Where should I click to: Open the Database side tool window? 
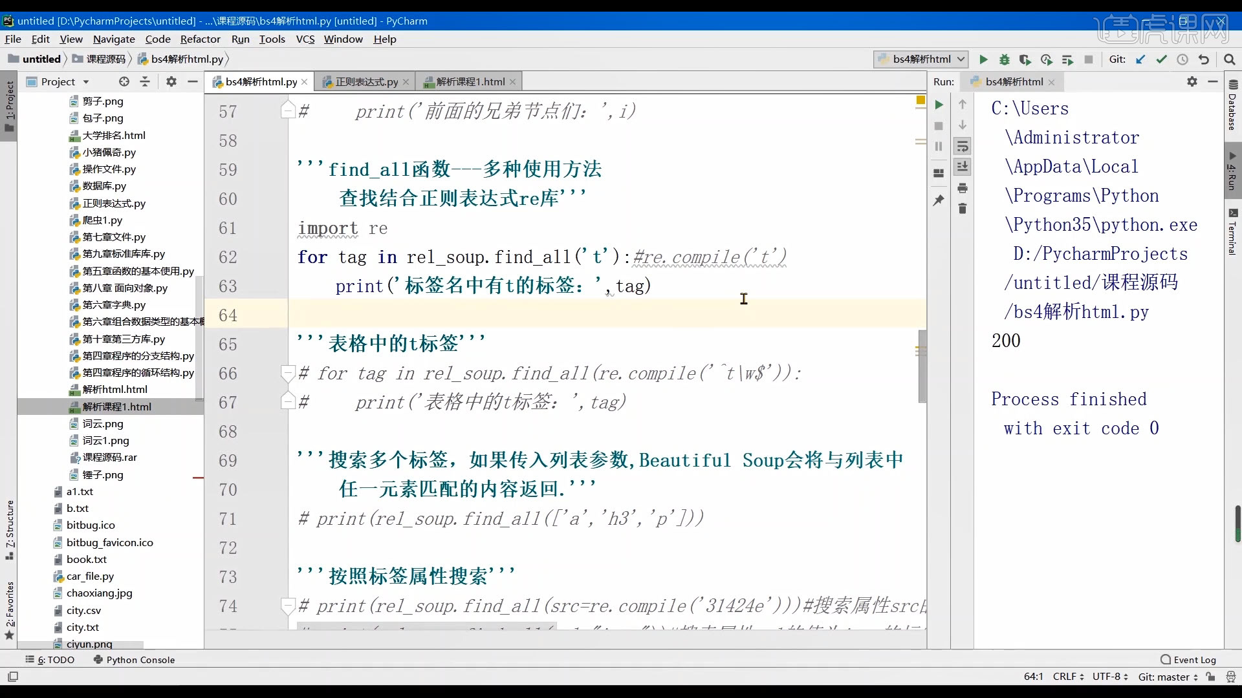(x=1232, y=105)
